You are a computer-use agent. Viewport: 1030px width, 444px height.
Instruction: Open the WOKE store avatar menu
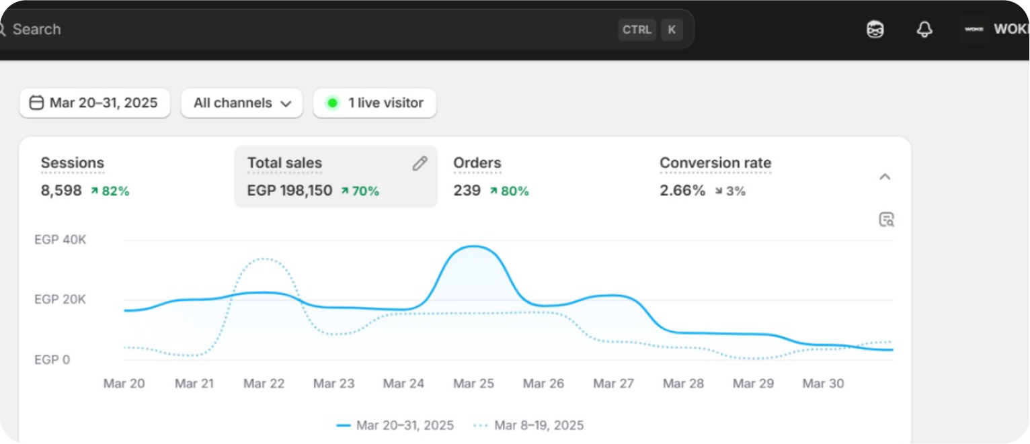(x=974, y=30)
